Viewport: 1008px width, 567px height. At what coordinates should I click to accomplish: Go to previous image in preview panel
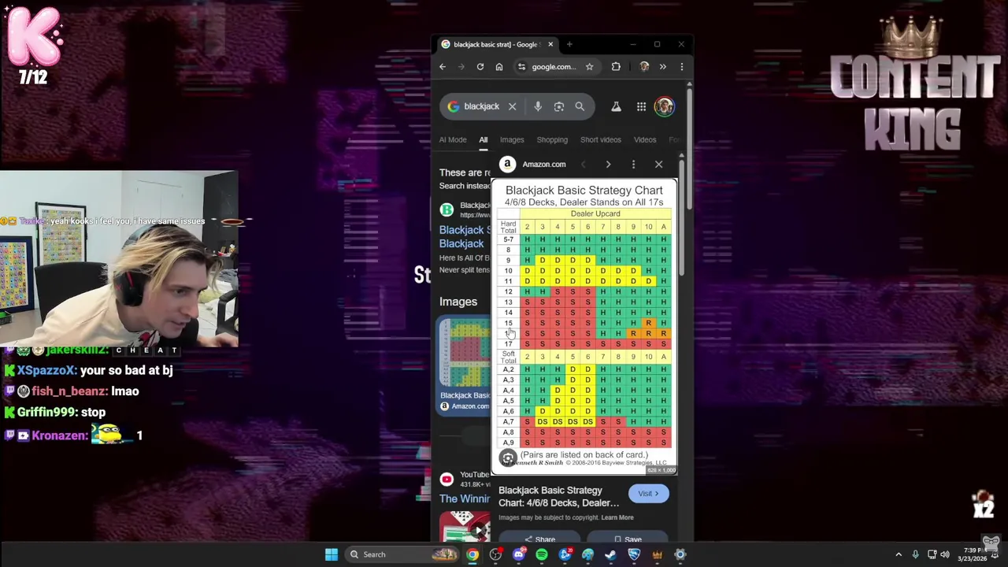(x=583, y=165)
